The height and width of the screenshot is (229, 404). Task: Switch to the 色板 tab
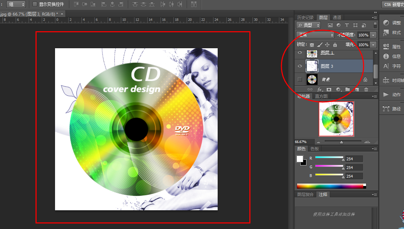[x=314, y=149]
